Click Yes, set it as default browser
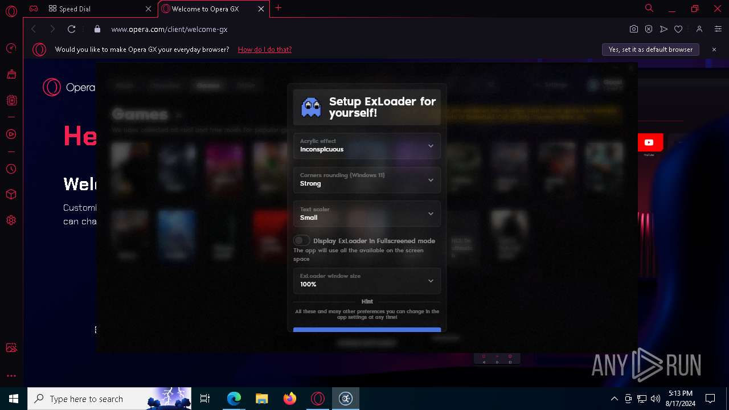 [x=650, y=50]
